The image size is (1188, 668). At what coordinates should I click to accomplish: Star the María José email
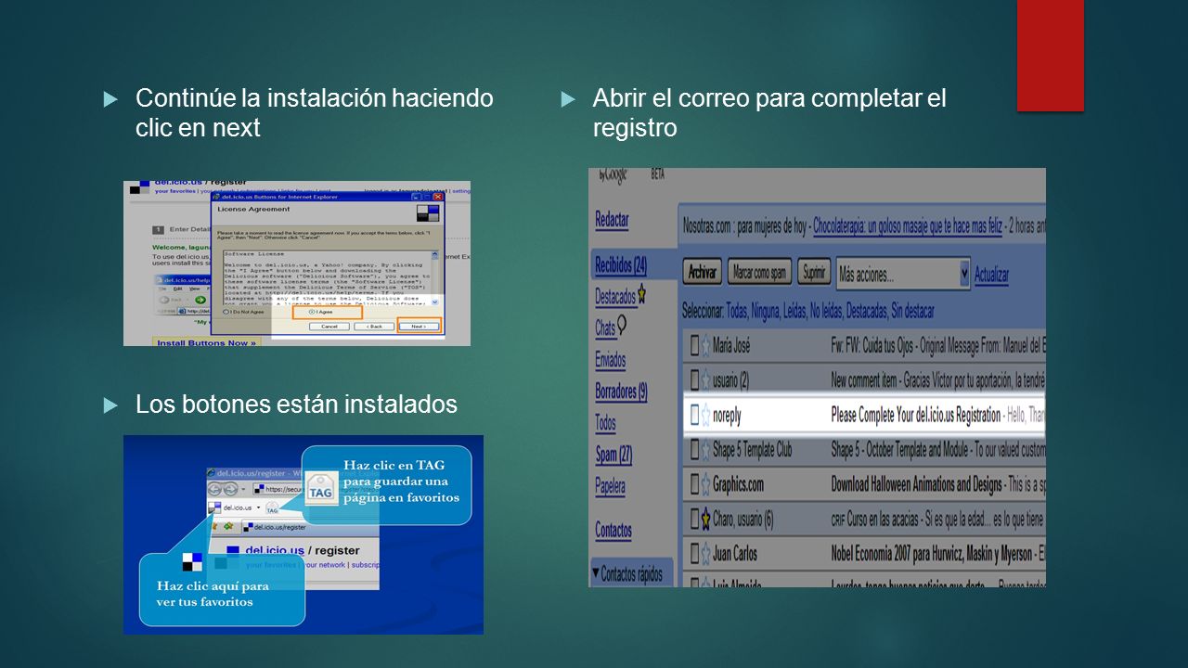(x=705, y=346)
